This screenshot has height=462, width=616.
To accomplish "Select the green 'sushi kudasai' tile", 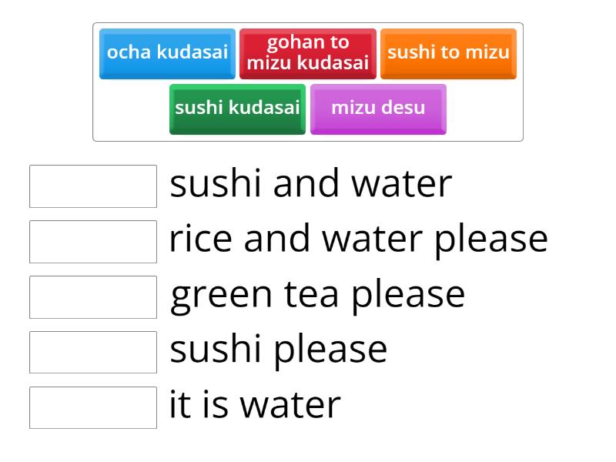I will [237, 108].
